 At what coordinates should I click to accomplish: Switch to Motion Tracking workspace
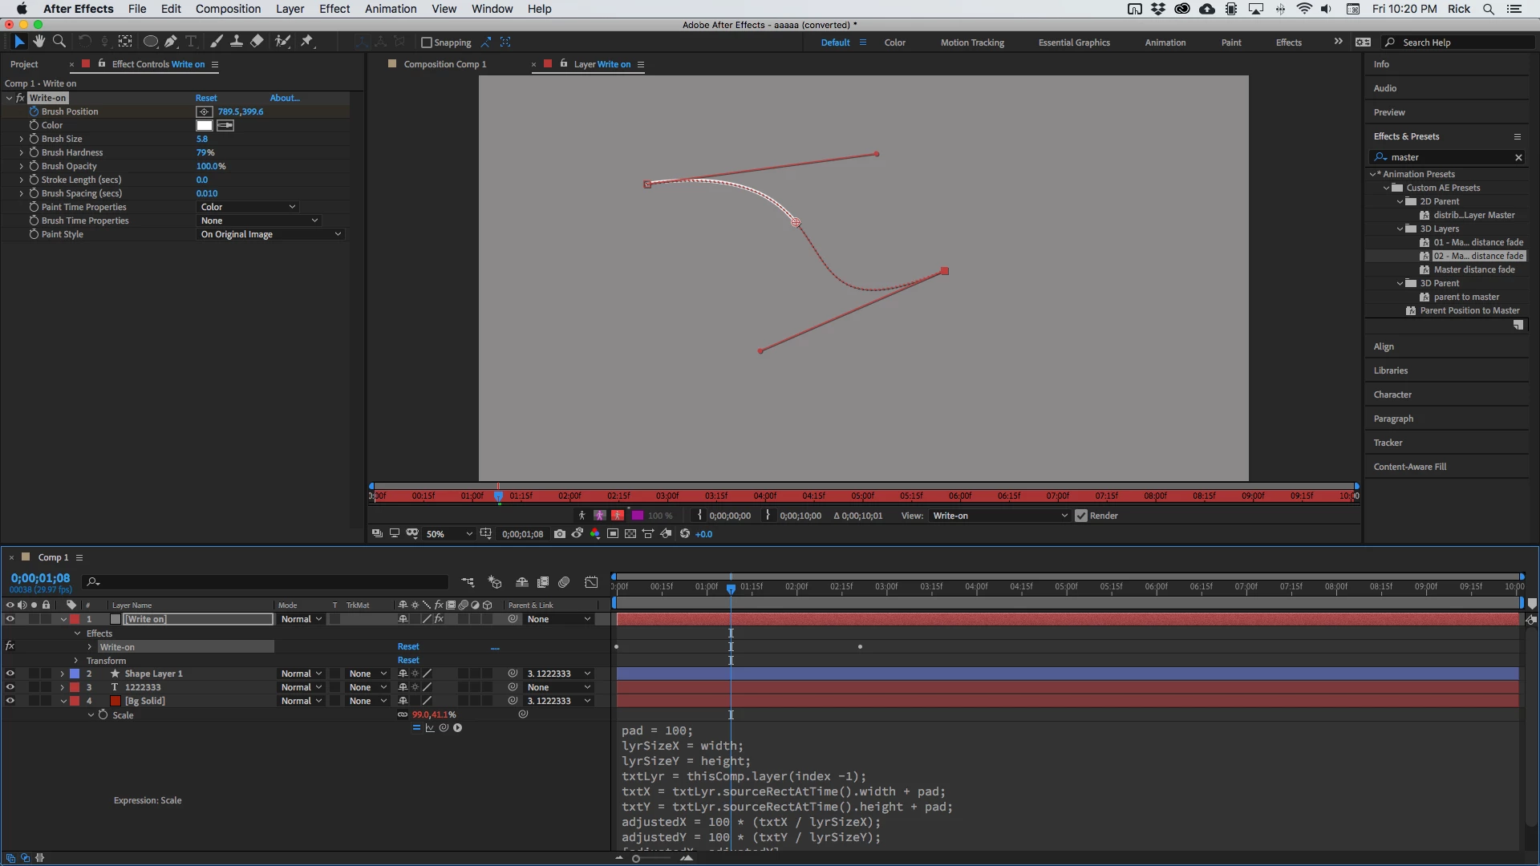click(x=971, y=42)
